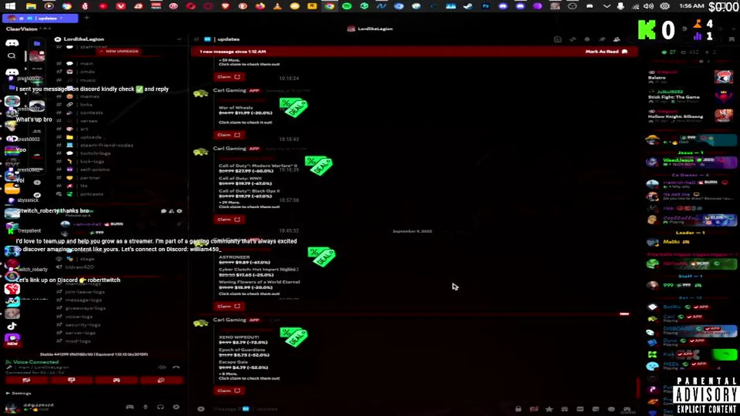Viewport: 740px width, 416px height.
Task: Click the search icon in server sidebar
Action: pyautogui.click(x=12, y=56)
